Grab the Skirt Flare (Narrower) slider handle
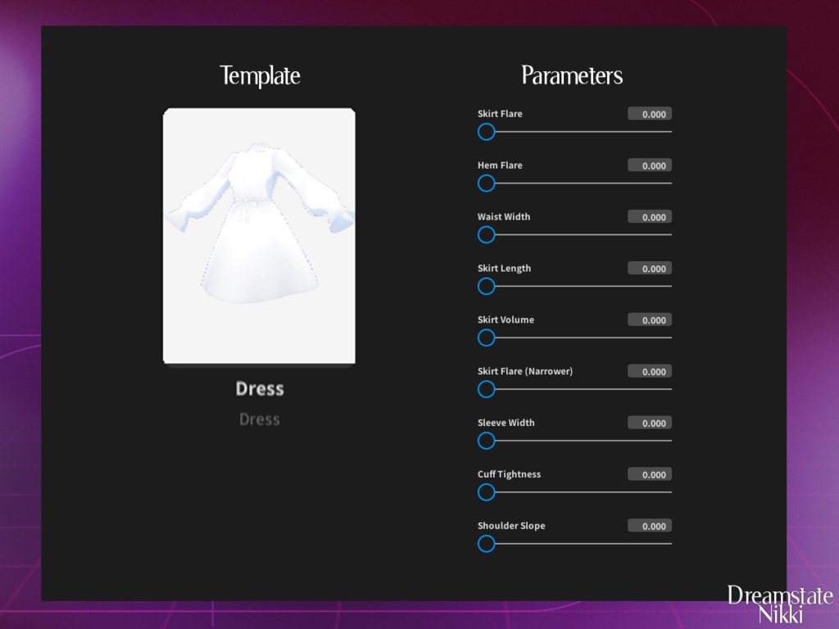Viewport: 839px width, 629px height. (486, 389)
